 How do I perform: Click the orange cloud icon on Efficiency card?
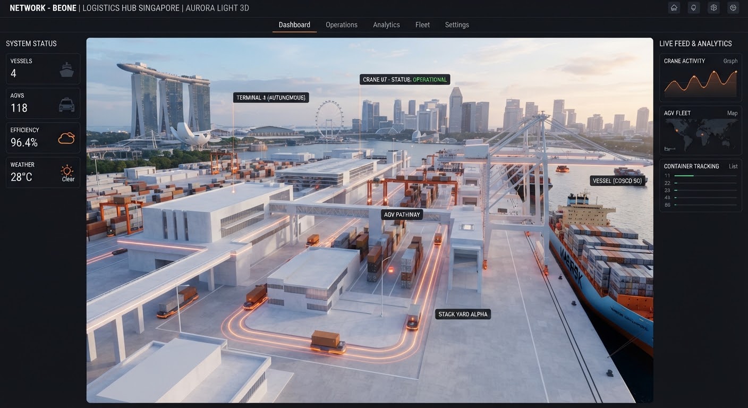coord(66,139)
